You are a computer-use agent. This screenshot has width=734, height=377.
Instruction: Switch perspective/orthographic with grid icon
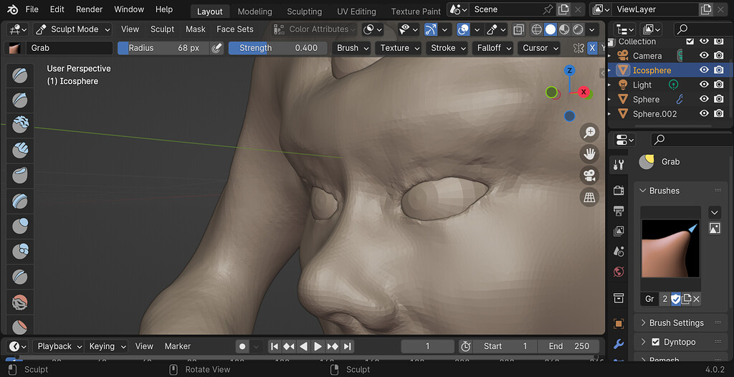coord(589,197)
